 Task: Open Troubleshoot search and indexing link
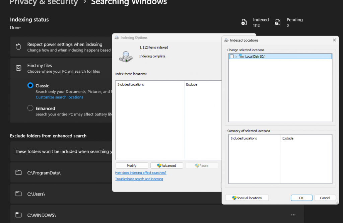coord(139,179)
